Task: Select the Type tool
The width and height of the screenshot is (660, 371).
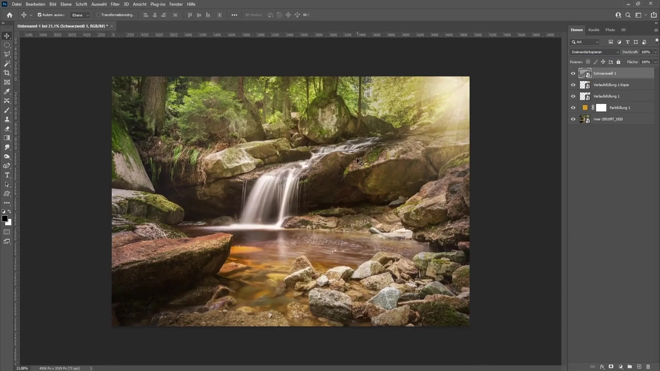Action: [7, 175]
